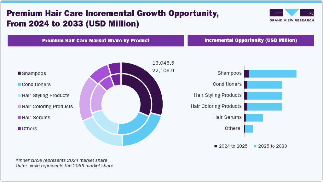Switch to the Incremental Opportunity header
The height and width of the screenshot is (182, 323).
pyautogui.click(x=251, y=40)
